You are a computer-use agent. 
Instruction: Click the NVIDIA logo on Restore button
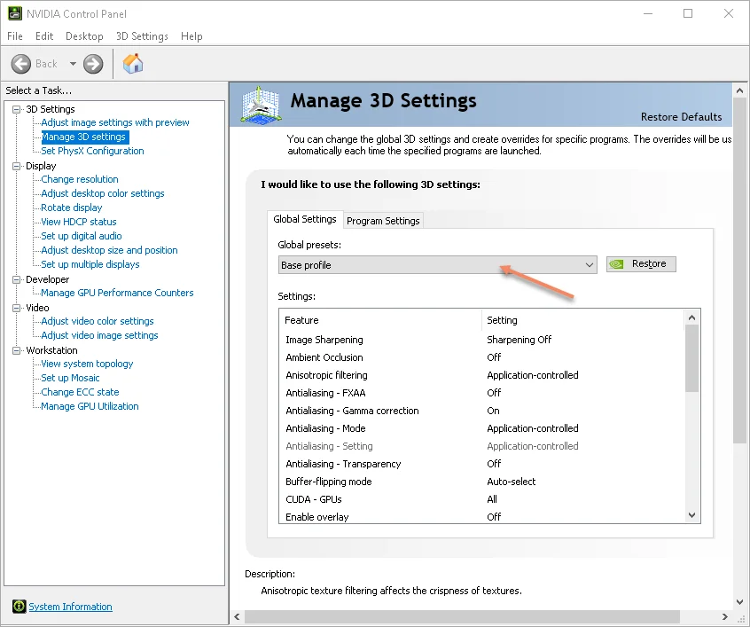(x=618, y=264)
